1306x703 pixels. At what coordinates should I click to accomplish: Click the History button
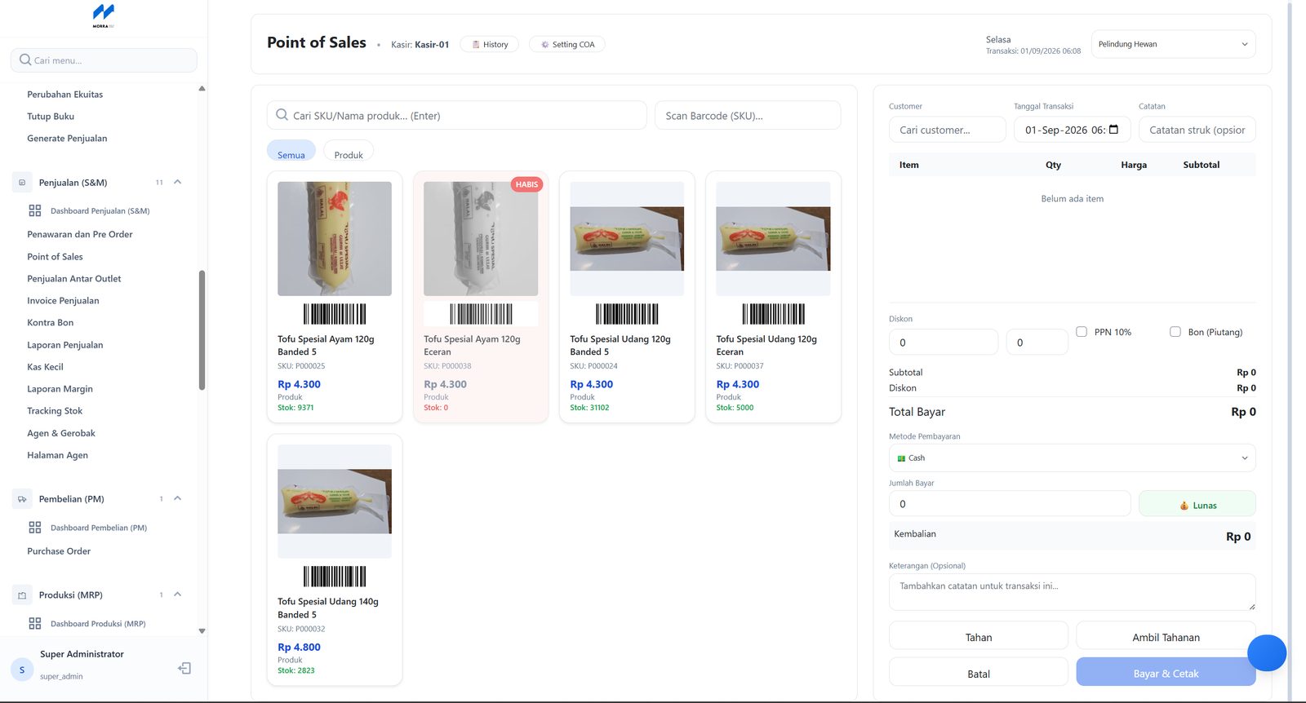pyautogui.click(x=490, y=44)
